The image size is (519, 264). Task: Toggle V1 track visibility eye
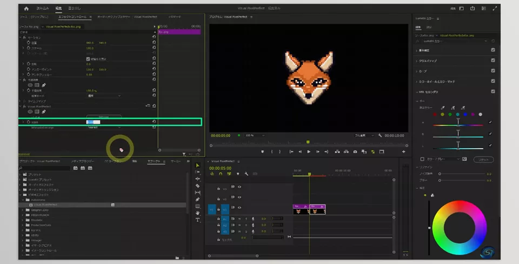239,208
